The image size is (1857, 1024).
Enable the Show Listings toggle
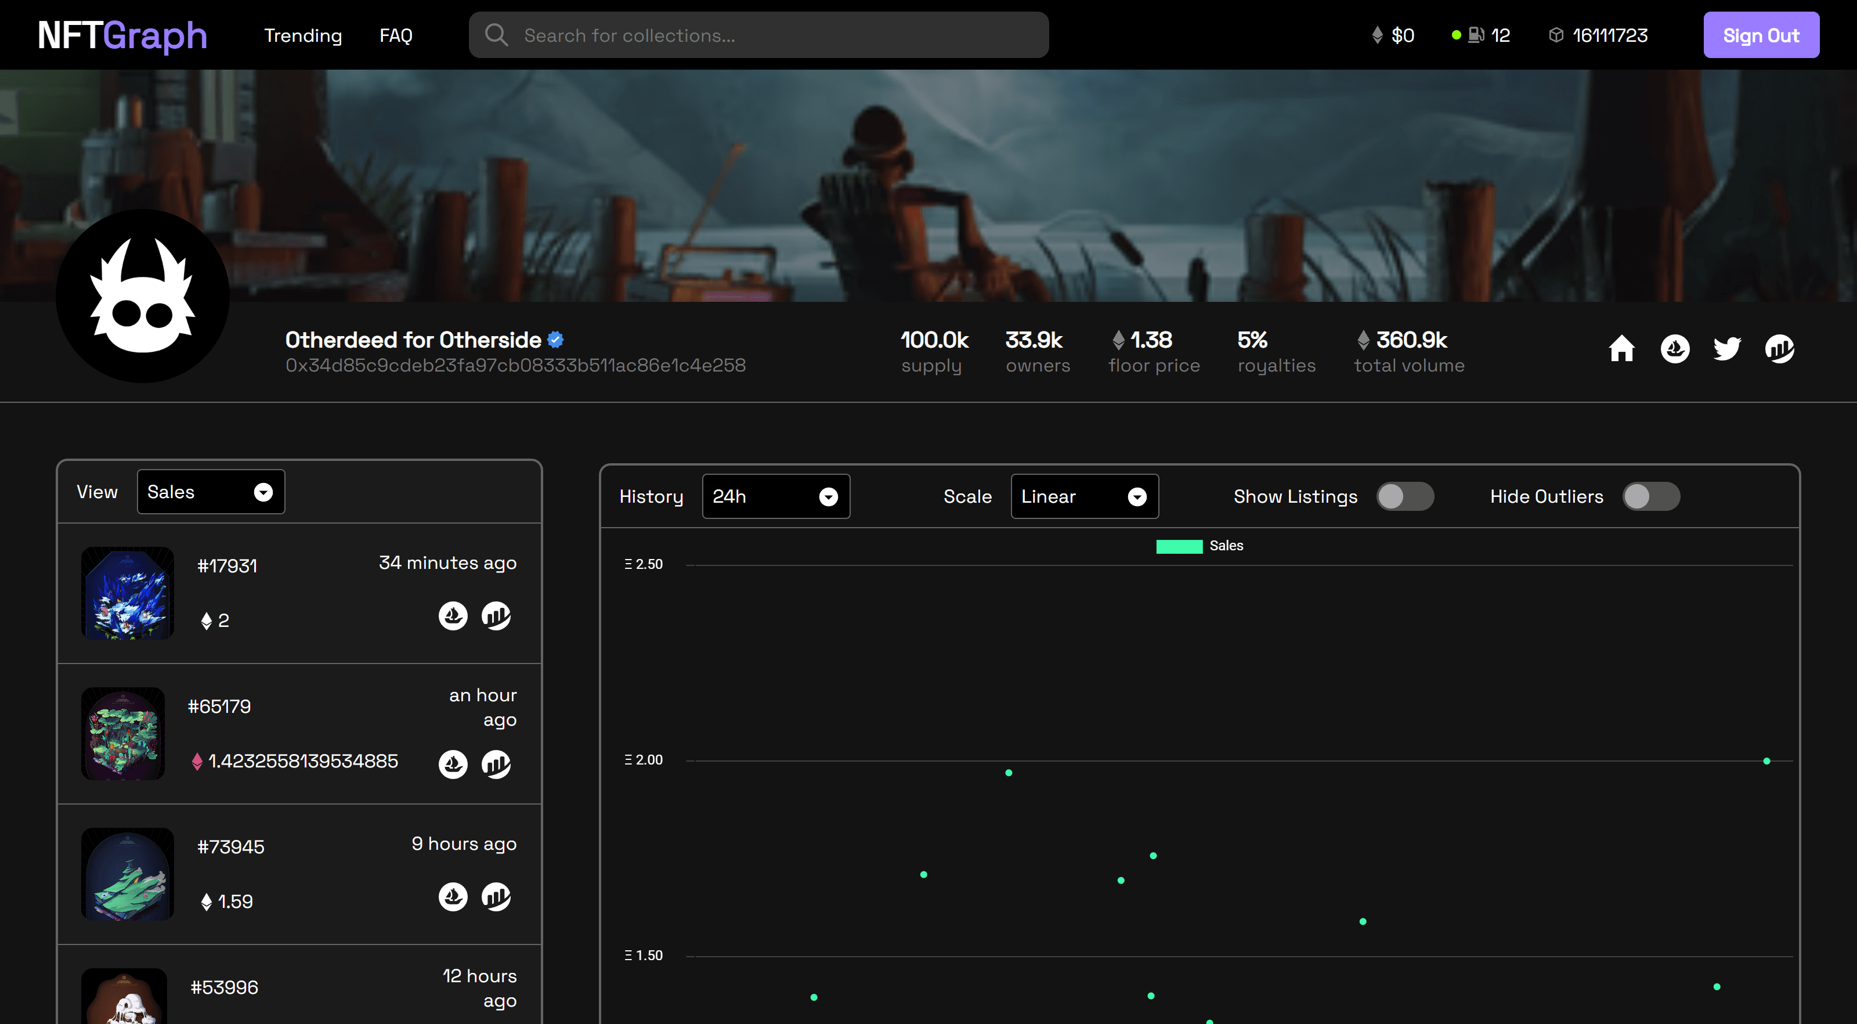tap(1404, 496)
